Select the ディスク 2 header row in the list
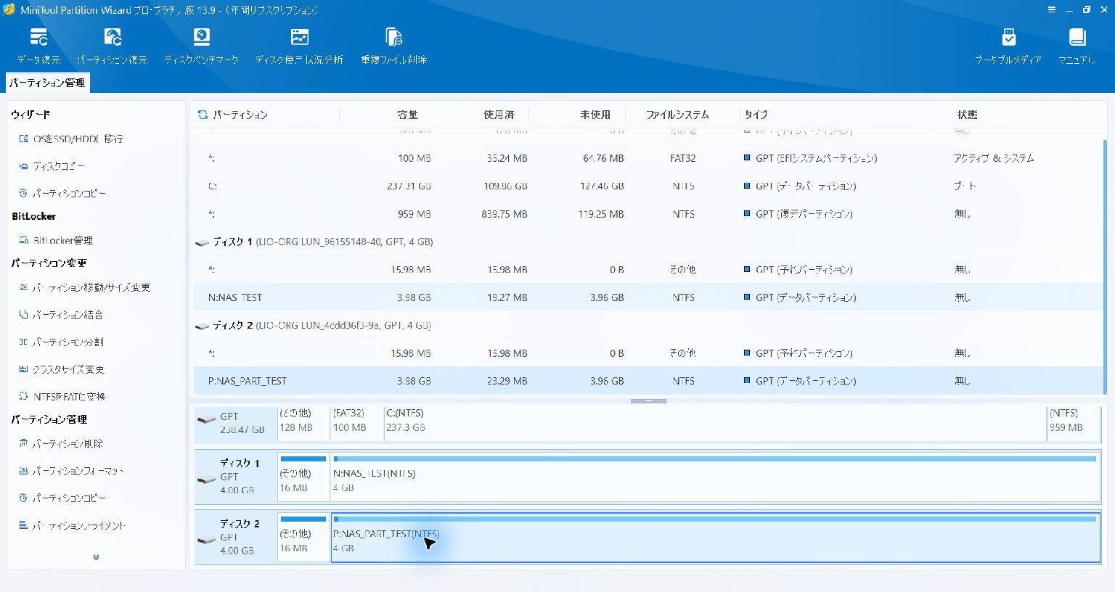Viewport: 1115px width, 592px height. [x=648, y=326]
